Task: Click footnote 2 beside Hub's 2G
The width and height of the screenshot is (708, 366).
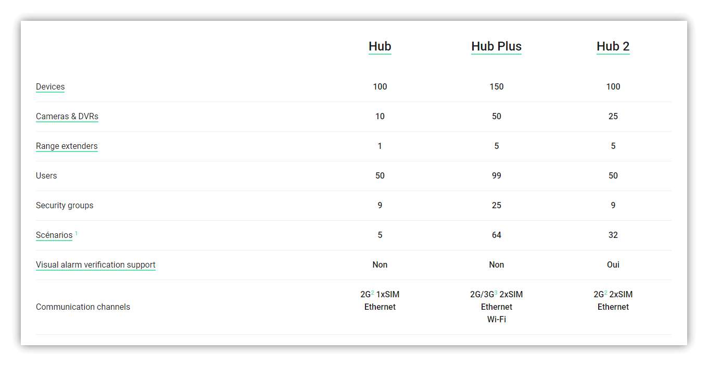Action: pos(373,293)
